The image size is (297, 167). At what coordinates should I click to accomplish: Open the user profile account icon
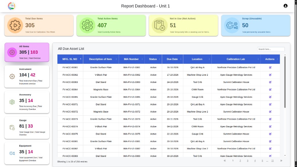click(285, 6)
